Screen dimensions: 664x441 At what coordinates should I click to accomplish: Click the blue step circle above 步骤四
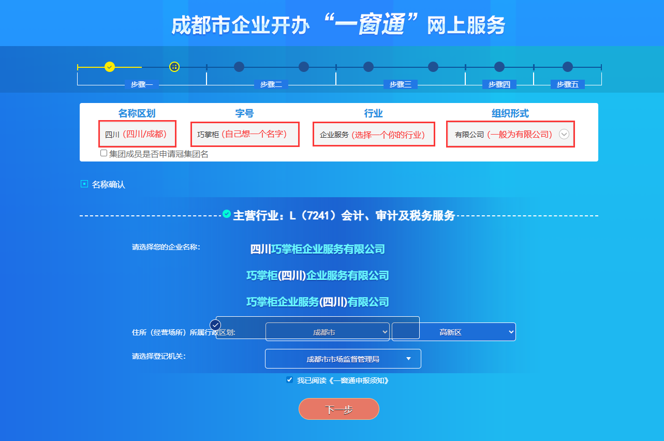point(498,66)
